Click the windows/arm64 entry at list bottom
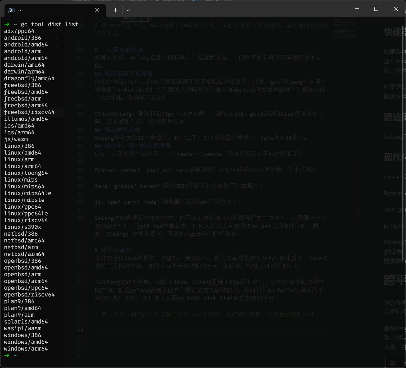This screenshot has width=406, height=368. pyautogui.click(x=26, y=349)
